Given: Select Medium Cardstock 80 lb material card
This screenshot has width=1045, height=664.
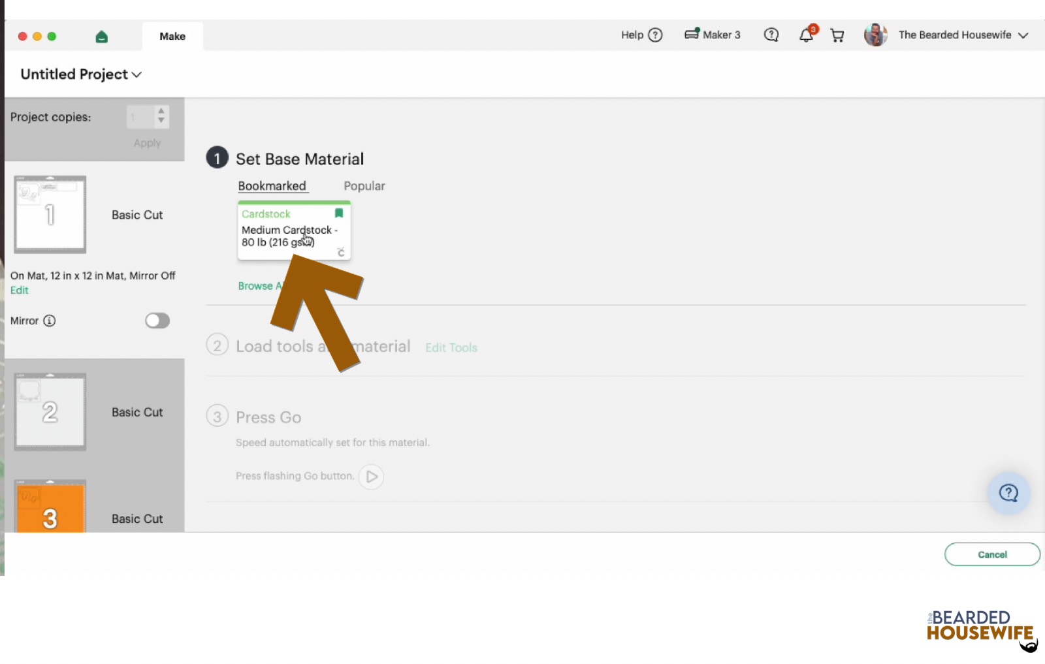Looking at the screenshot, I should pos(294,231).
